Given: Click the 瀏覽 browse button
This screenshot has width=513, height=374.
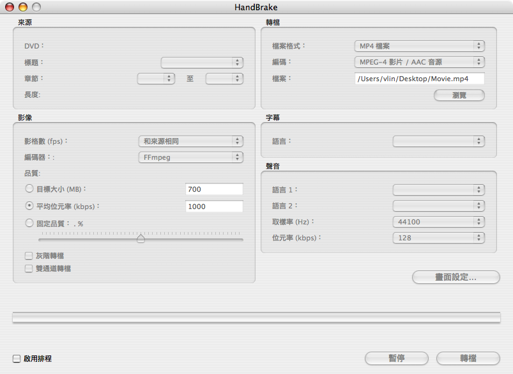Looking at the screenshot, I should [x=459, y=95].
